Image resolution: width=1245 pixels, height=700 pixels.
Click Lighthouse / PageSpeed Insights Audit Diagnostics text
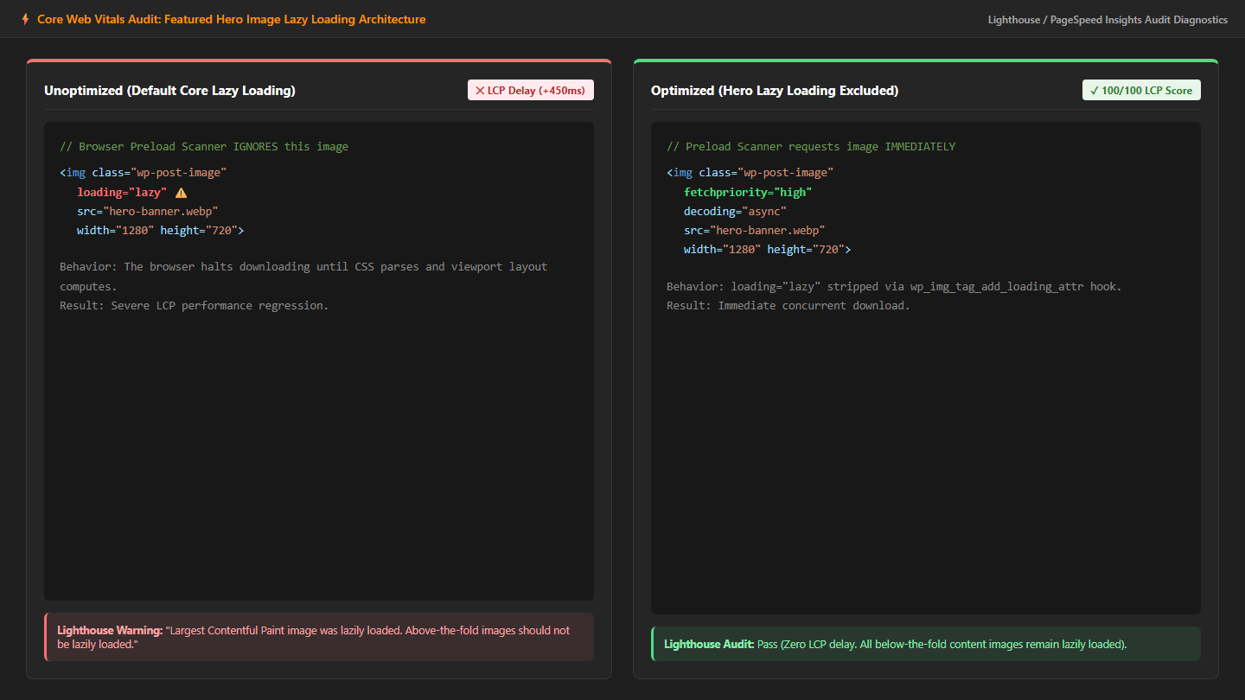click(x=1108, y=20)
